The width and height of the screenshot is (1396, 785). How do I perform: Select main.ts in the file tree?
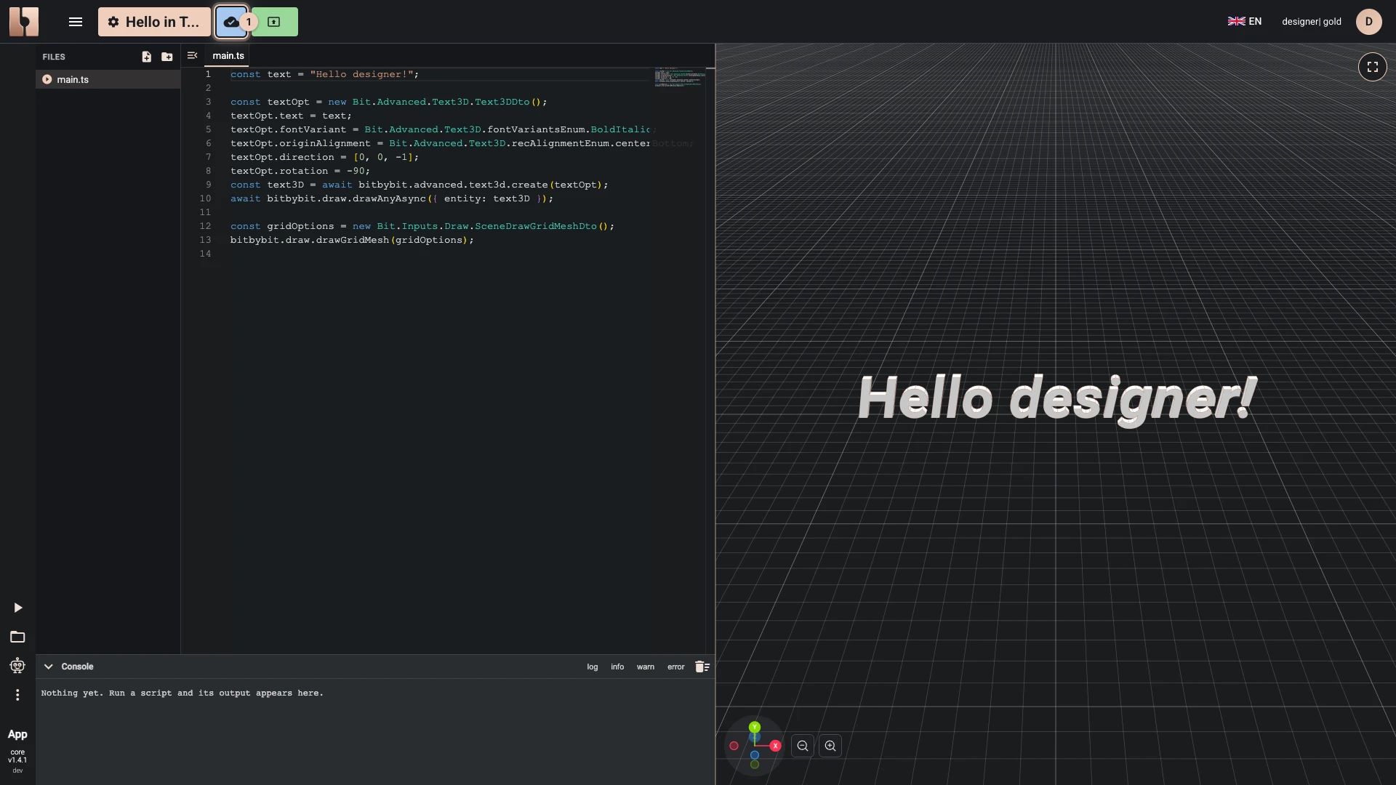108,79
